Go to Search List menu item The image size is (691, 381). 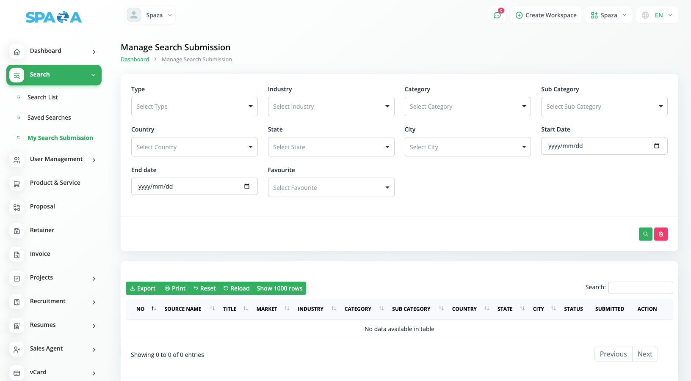43,97
